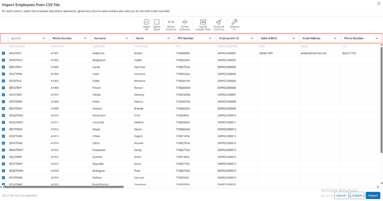Click the PPS value 7108286RA
This screenshot has width=383, height=201.
tap(183, 53)
